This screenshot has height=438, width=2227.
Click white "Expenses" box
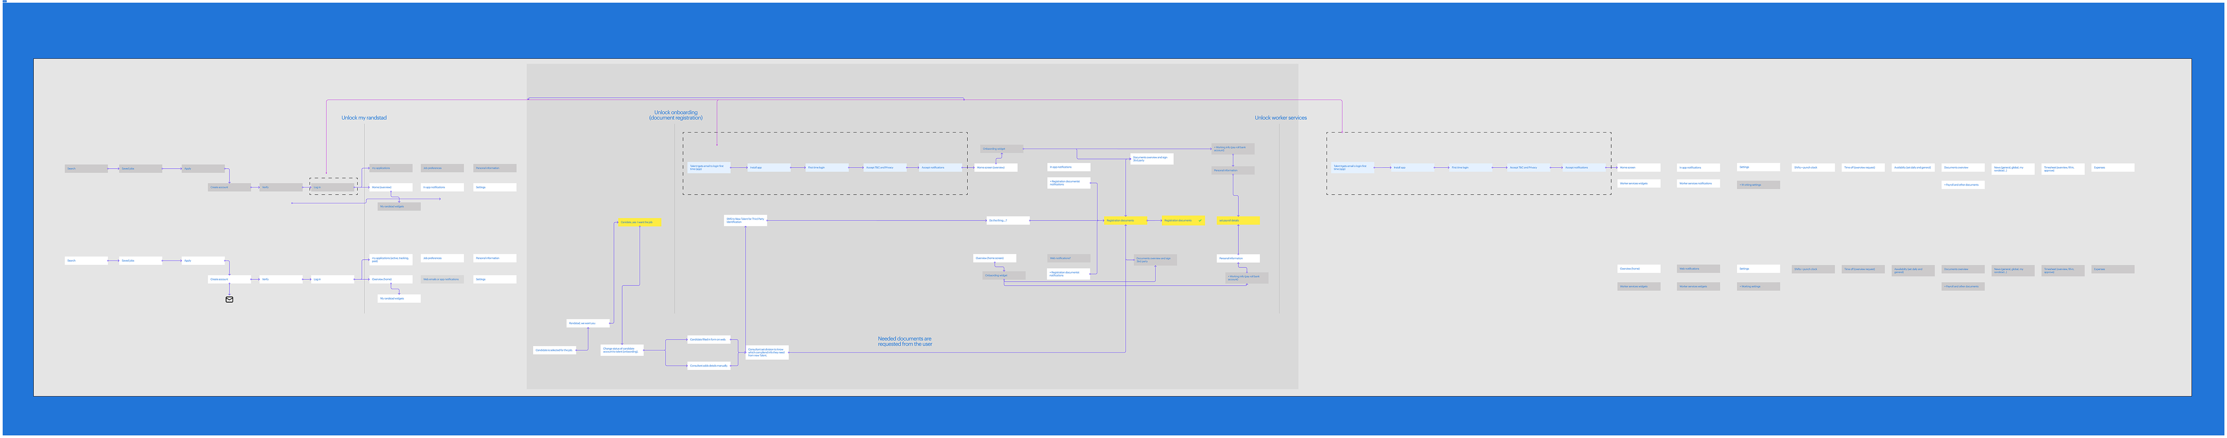pos(2113,168)
